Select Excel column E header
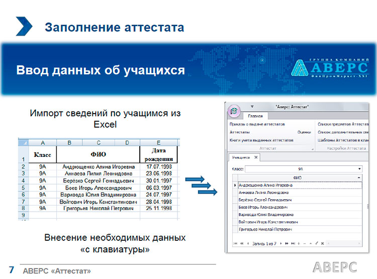The height and width of the screenshot is (279, 377). pos(159,143)
